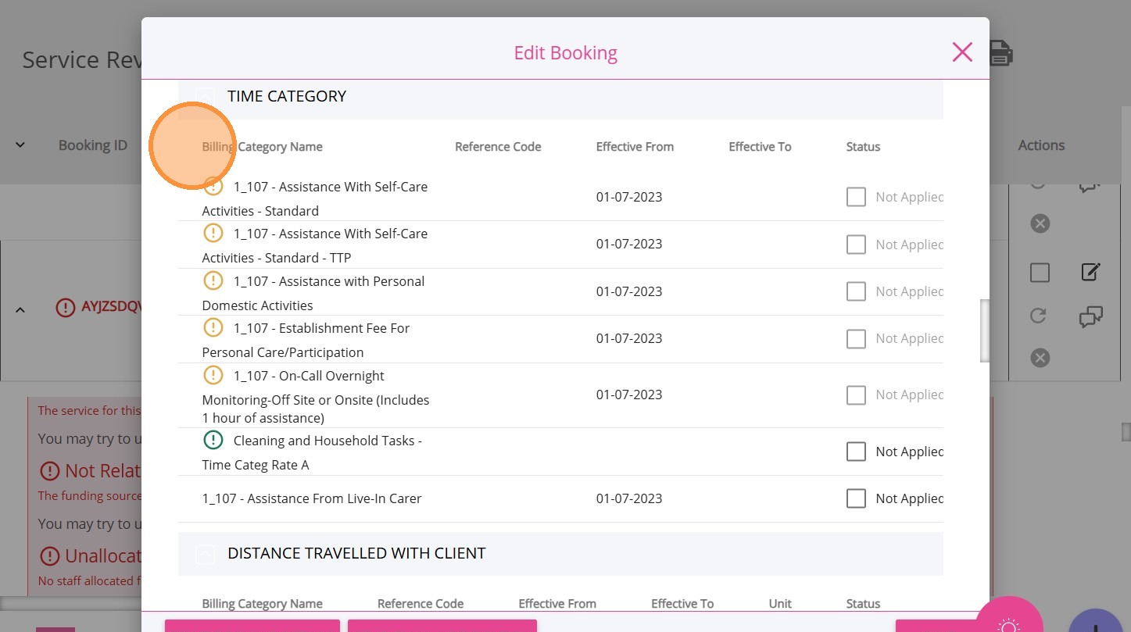Click the refresh icon in Actions column
Viewport: 1131px width, 632px height.
tap(1039, 316)
